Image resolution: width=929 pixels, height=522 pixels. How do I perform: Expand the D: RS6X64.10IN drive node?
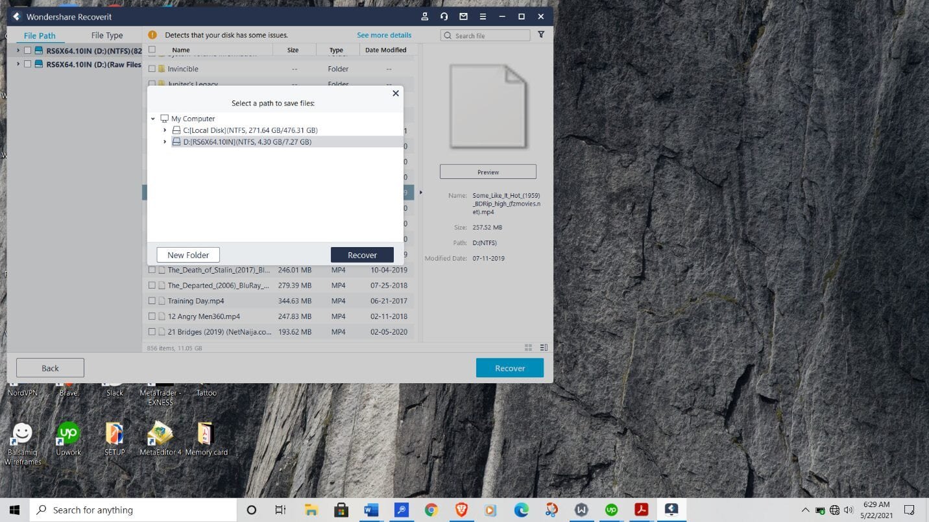click(x=165, y=142)
